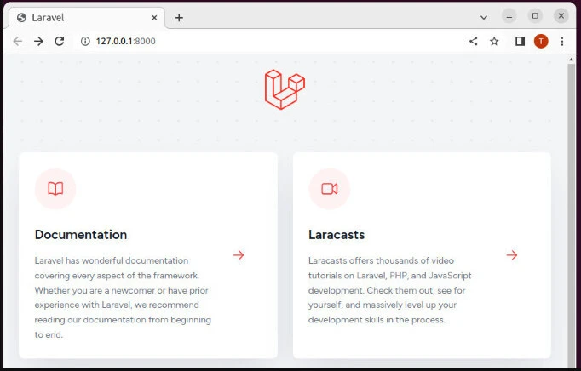Click the video camera icon on Laracasts card
Image resolution: width=581 pixels, height=371 pixels.
330,189
